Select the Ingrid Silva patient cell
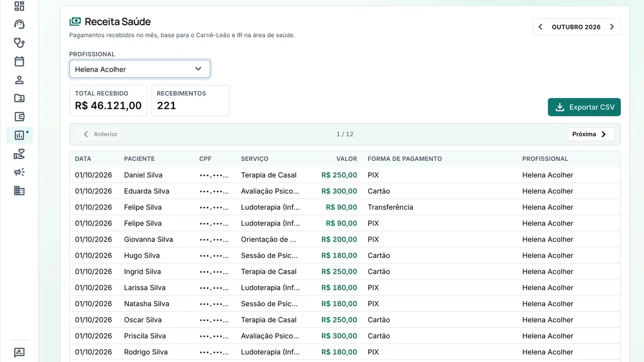This screenshot has height=362, width=644. pyautogui.click(x=142, y=271)
